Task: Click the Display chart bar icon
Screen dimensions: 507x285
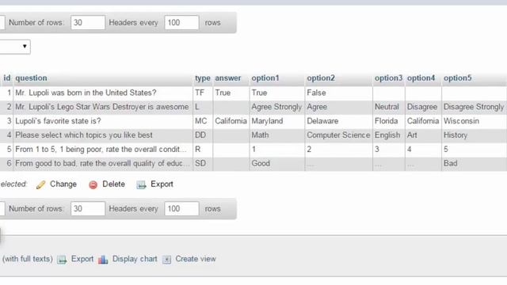Action: pyautogui.click(x=103, y=260)
